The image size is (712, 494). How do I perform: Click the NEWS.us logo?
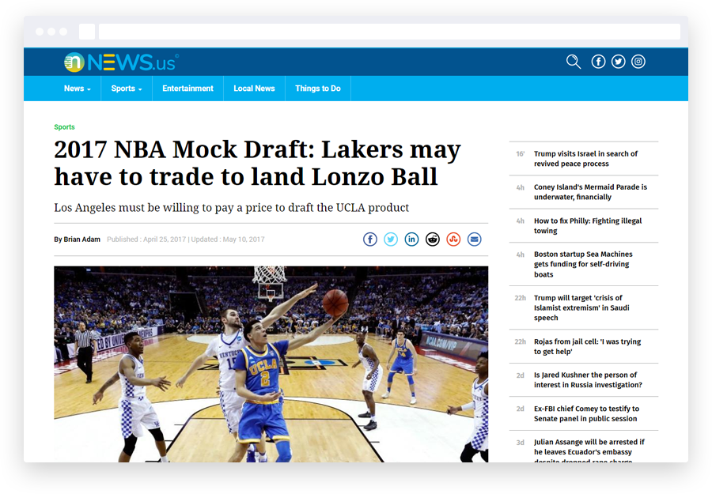pyautogui.click(x=121, y=62)
